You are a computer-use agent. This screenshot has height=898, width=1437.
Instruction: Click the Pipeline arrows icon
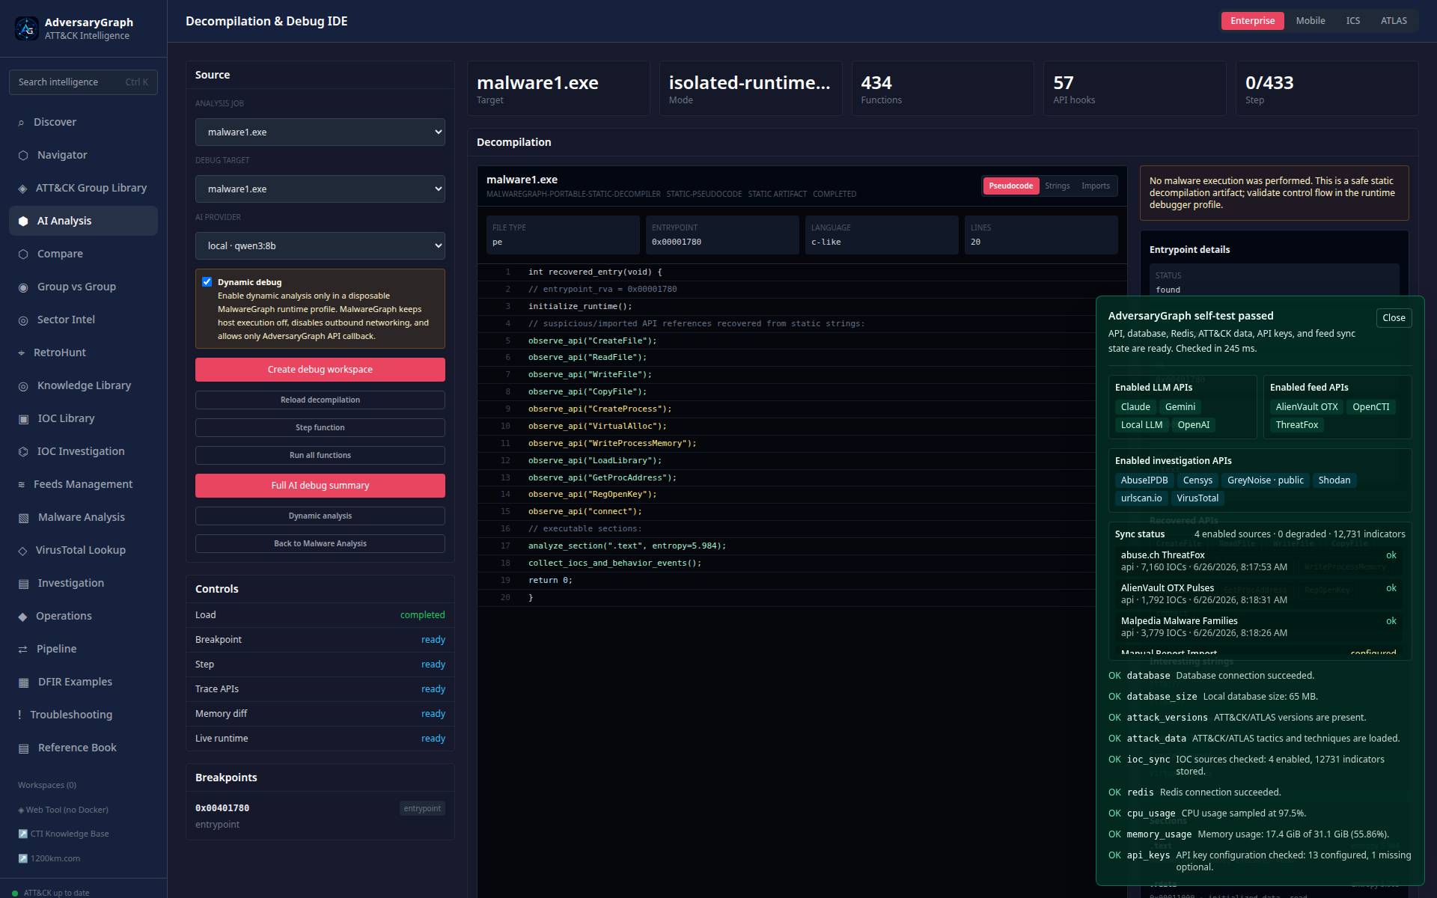(22, 649)
